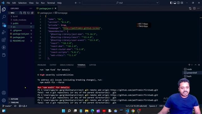This screenshot has height=114, width=202.
Task: Switch to the DEBUG CONSOLE tab
Action: [x=67, y=65]
